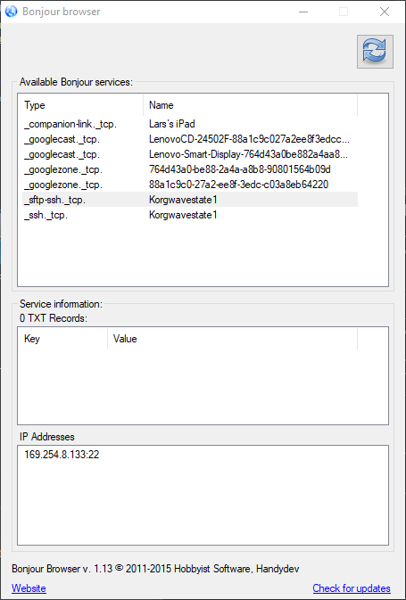Sort services by the Type column header

[81, 105]
